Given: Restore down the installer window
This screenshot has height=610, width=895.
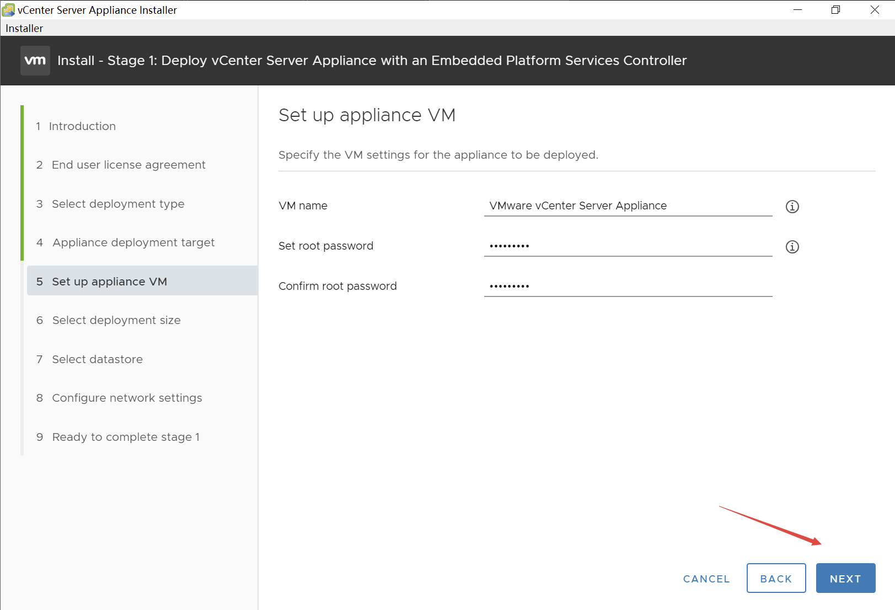Looking at the screenshot, I should (836, 10).
